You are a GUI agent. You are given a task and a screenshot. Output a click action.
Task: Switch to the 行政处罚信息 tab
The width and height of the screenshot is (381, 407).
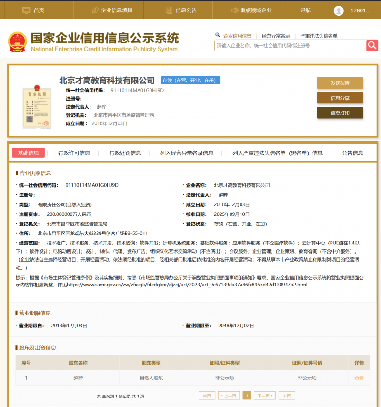pos(125,153)
